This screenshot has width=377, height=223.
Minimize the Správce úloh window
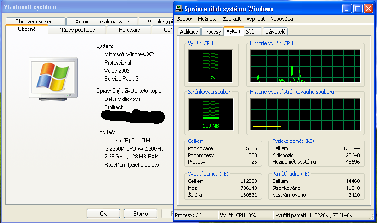coord(347,9)
